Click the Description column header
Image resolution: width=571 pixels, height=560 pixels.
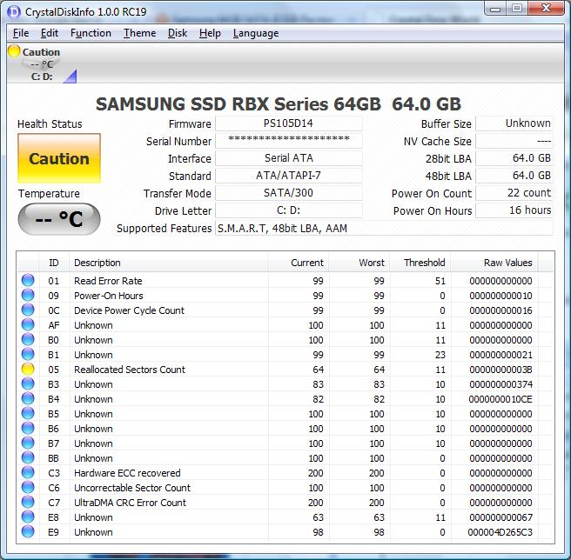click(x=169, y=263)
